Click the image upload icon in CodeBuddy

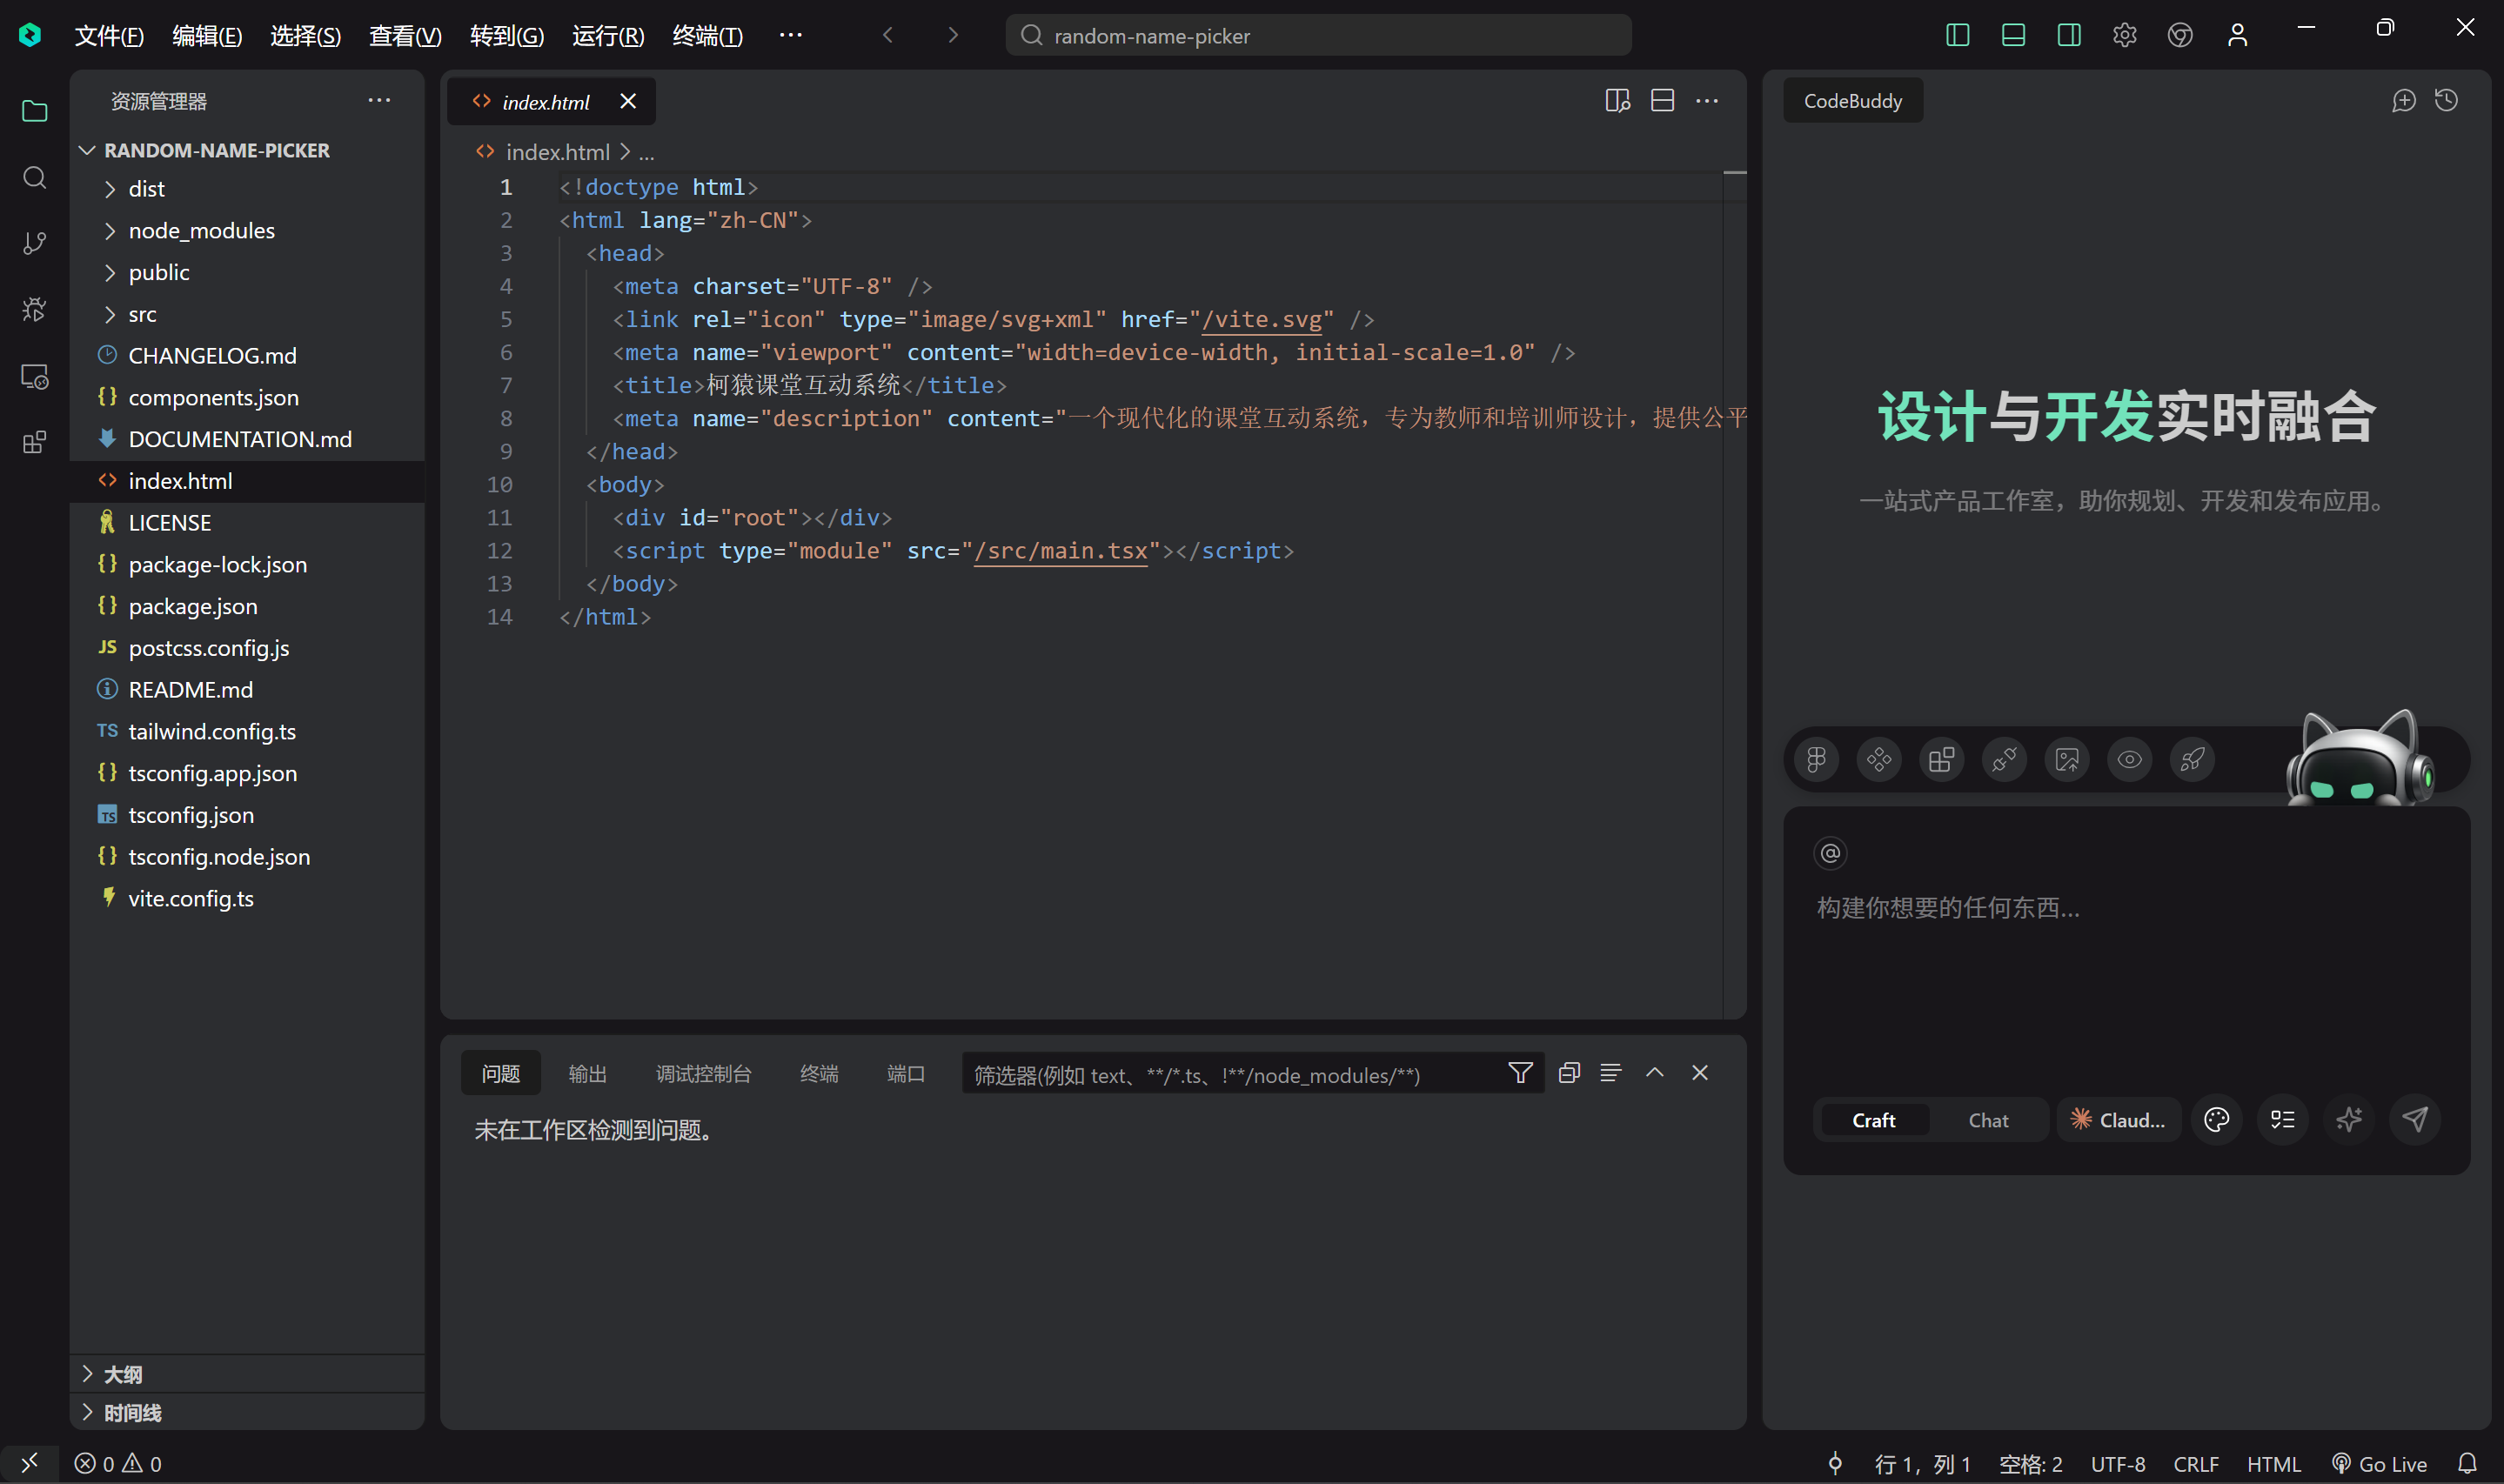pyautogui.click(x=2067, y=760)
